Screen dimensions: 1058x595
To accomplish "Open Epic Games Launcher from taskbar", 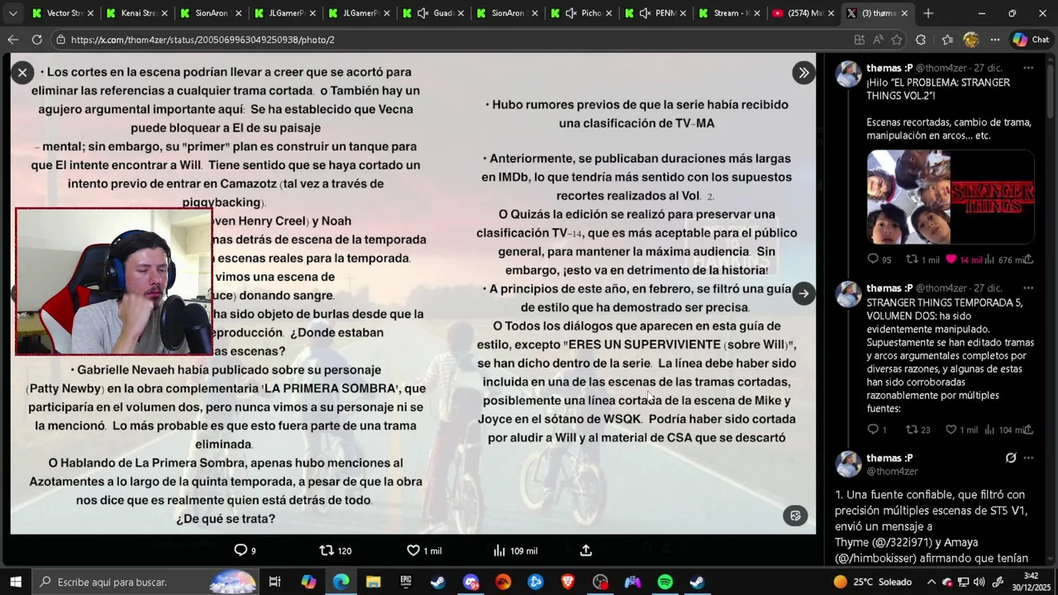I will click(x=405, y=582).
